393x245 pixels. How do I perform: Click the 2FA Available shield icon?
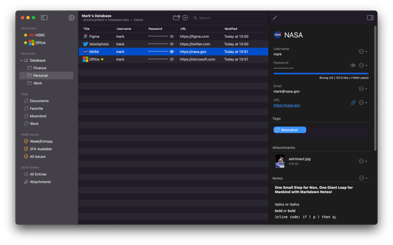26,149
